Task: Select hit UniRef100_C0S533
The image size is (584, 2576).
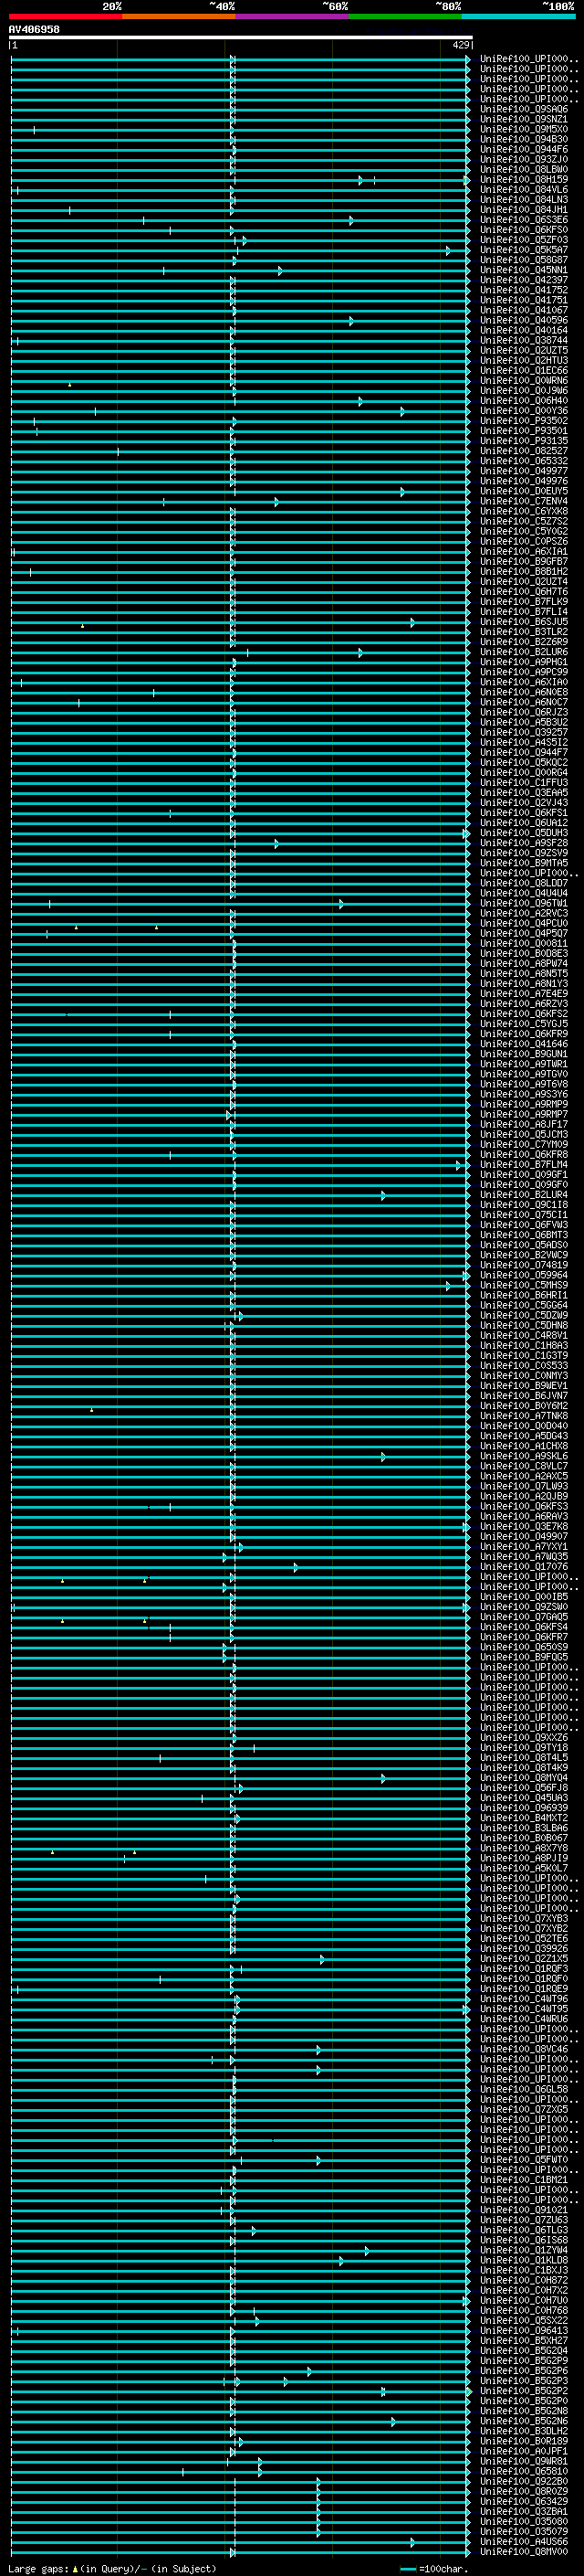Action: [523, 1366]
